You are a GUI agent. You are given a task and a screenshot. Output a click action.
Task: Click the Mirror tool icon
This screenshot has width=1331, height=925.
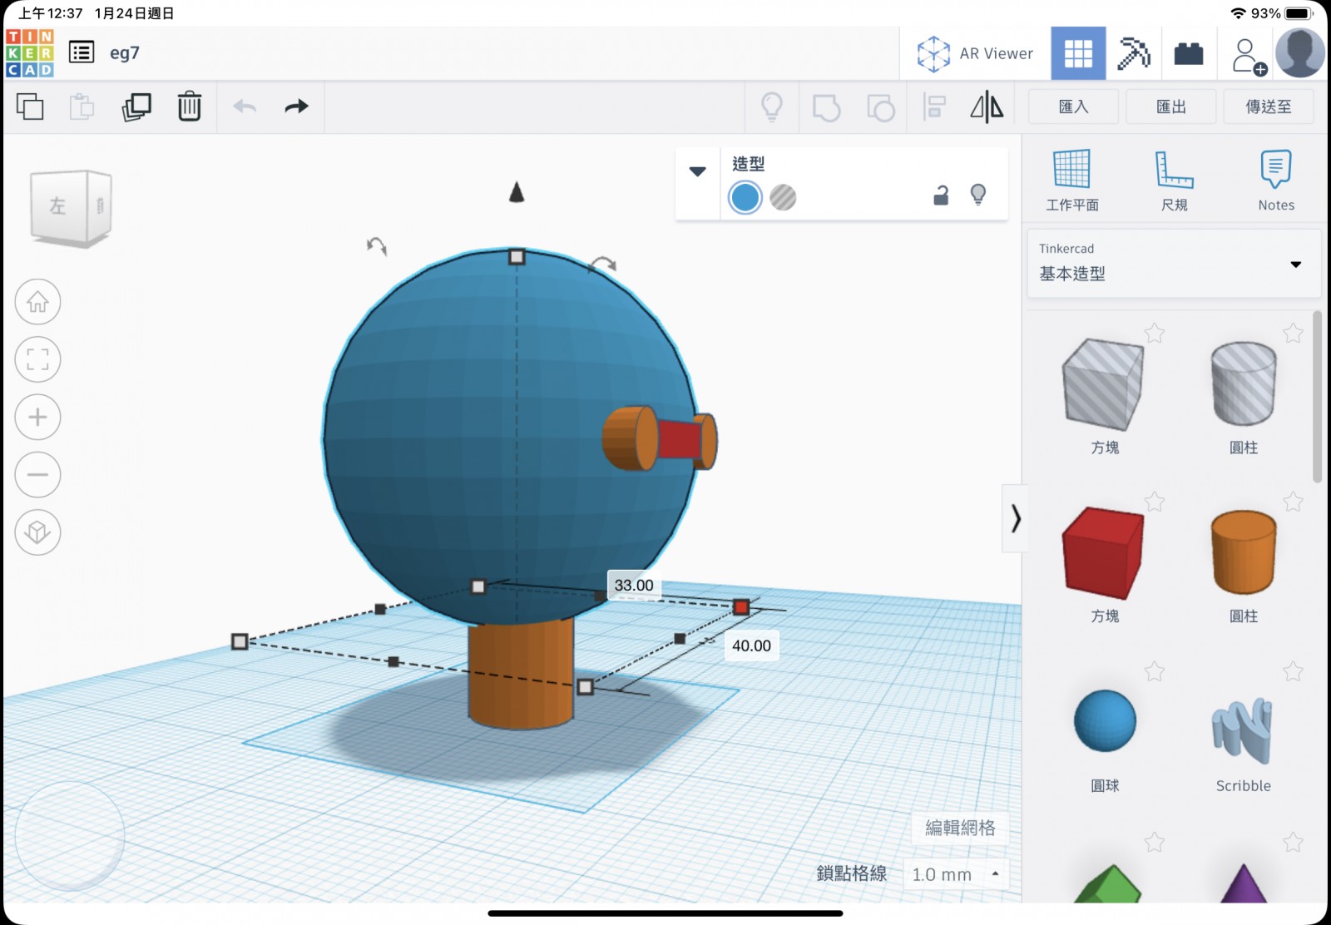click(987, 106)
